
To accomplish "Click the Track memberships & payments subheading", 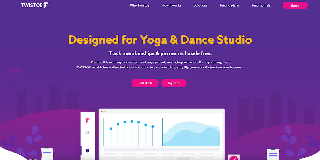I will click(x=160, y=53).
